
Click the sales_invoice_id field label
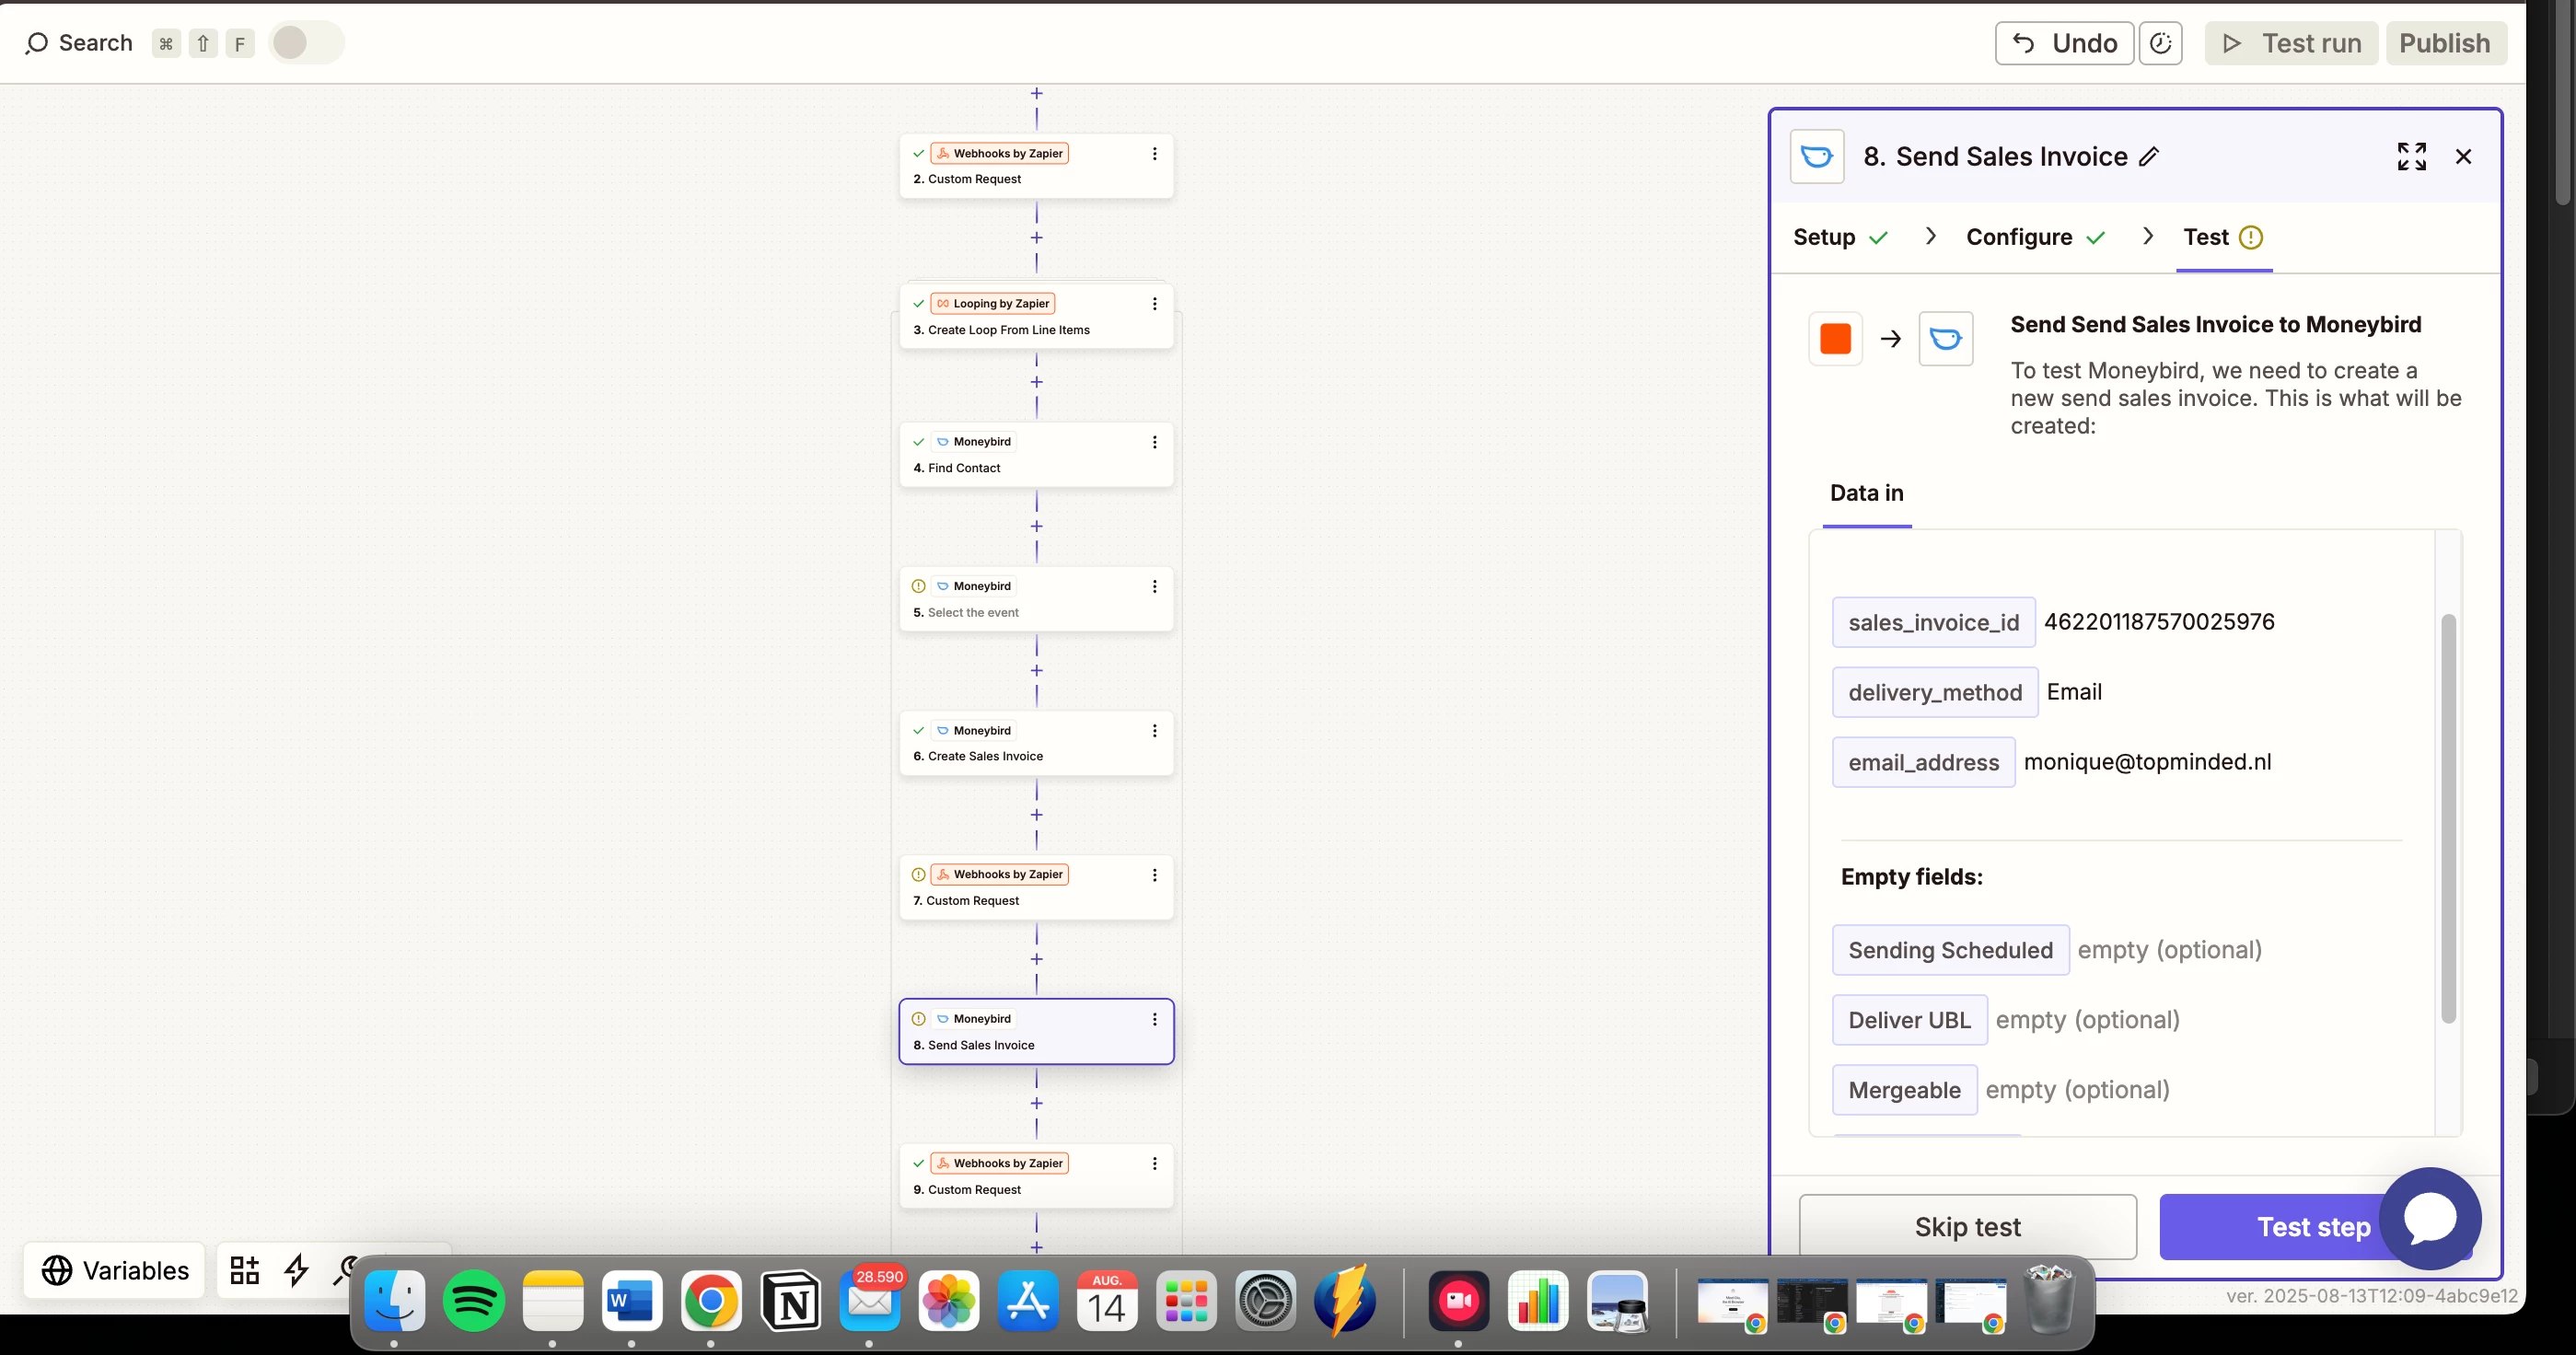point(1933,622)
